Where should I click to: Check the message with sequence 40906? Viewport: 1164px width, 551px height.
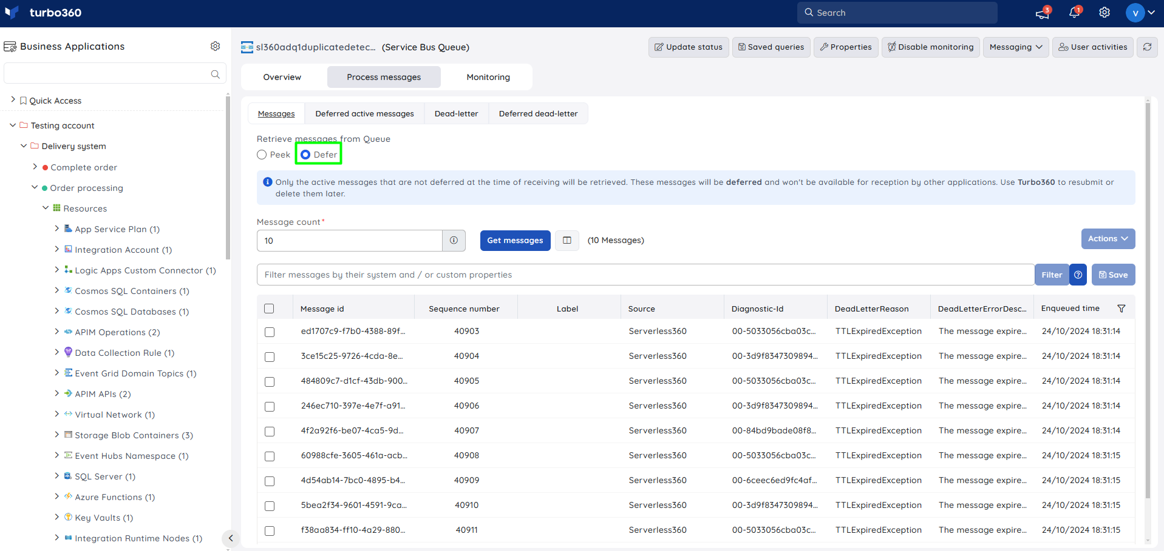pos(270,406)
